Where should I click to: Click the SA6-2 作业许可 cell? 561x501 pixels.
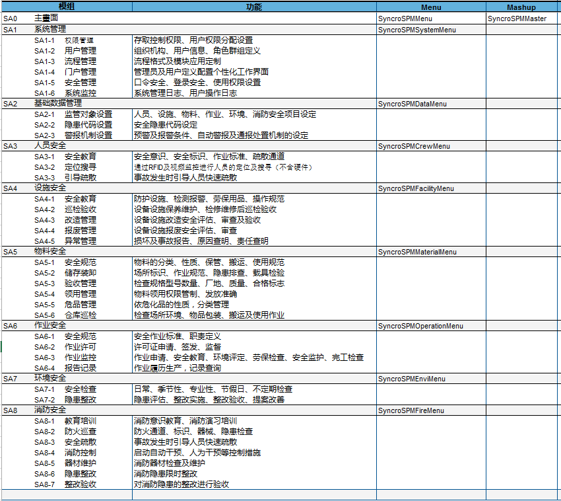[x=67, y=347]
